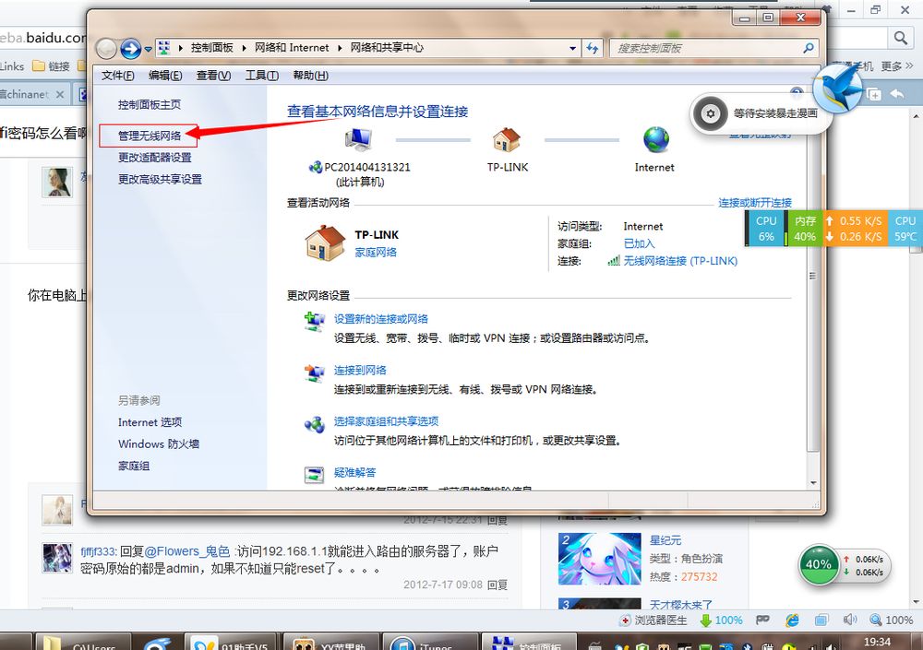The image size is (923, 650).
Task: Open iTunes from the taskbar
Action: (430, 643)
